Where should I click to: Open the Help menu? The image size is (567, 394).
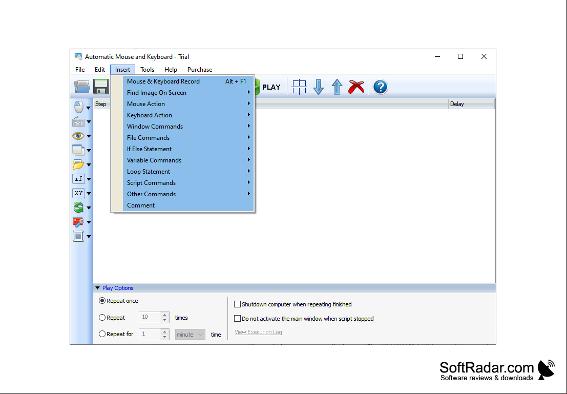[x=171, y=70]
